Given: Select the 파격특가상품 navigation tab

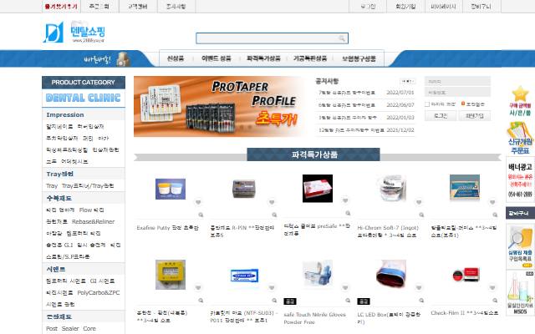Looking at the screenshot, I should pyautogui.click(x=264, y=58).
